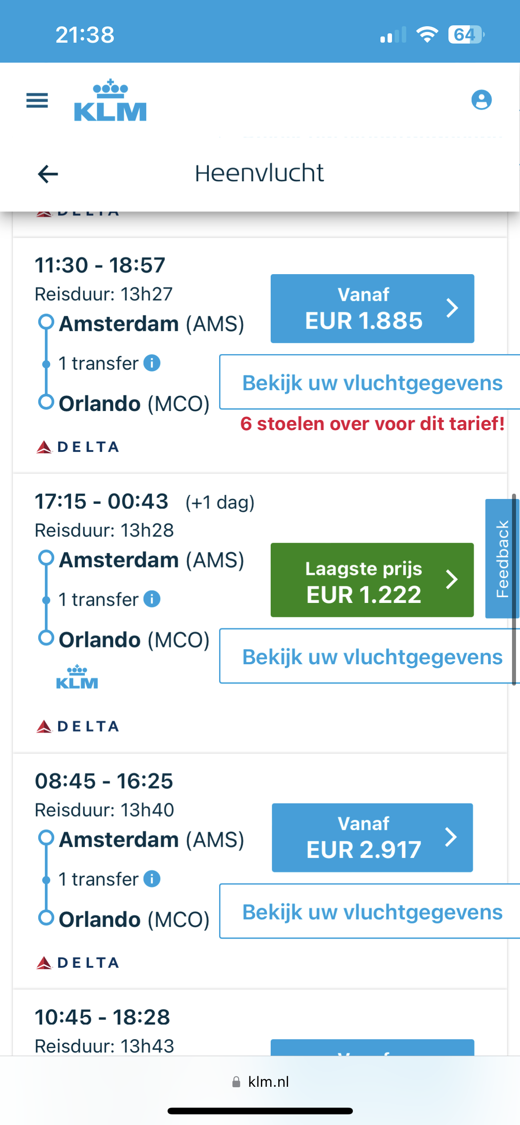
Task: View flight details for 17:15 departure
Action: 372,656
